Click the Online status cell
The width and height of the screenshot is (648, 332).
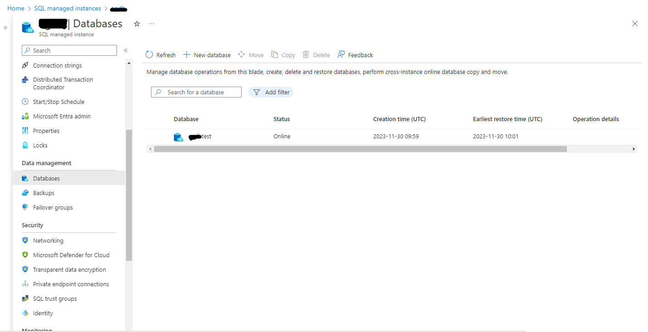pyautogui.click(x=282, y=136)
